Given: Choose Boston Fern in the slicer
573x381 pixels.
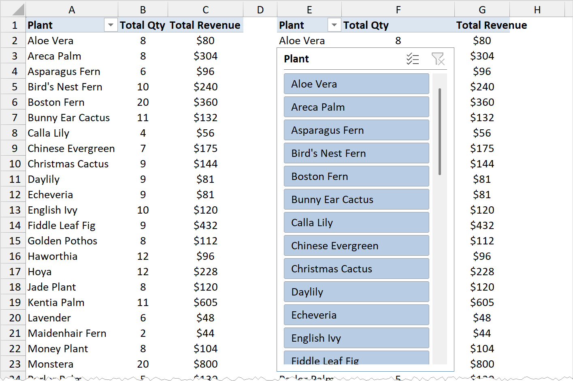Looking at the screenshot, I should coord(356,176).
